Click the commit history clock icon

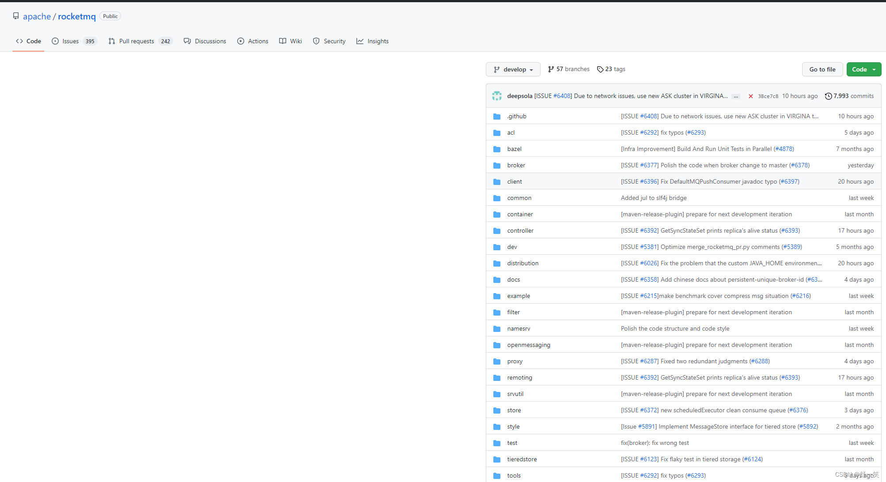click(x=828, y=96)
